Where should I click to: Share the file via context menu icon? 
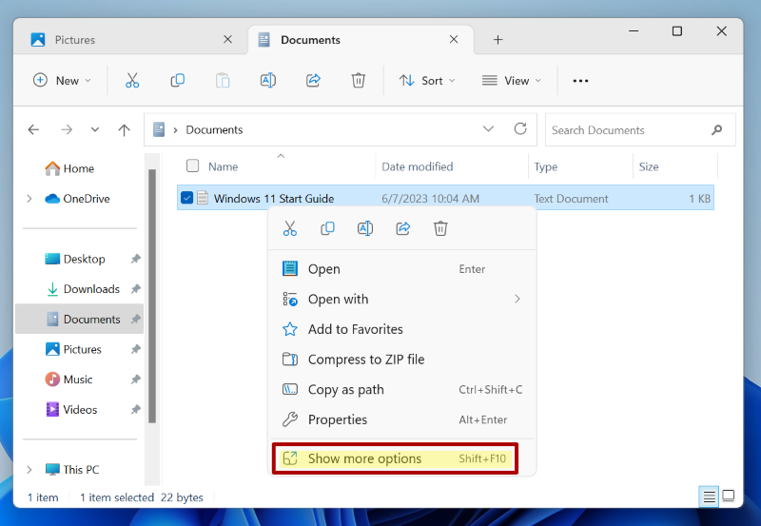tap(402, 228)
